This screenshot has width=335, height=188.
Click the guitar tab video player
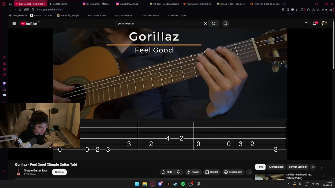click(170, 94)
